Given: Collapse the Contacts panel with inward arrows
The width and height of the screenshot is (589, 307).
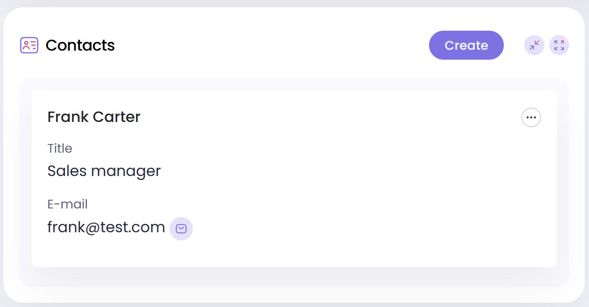Looking at the screenshot, I should point(534,45).
